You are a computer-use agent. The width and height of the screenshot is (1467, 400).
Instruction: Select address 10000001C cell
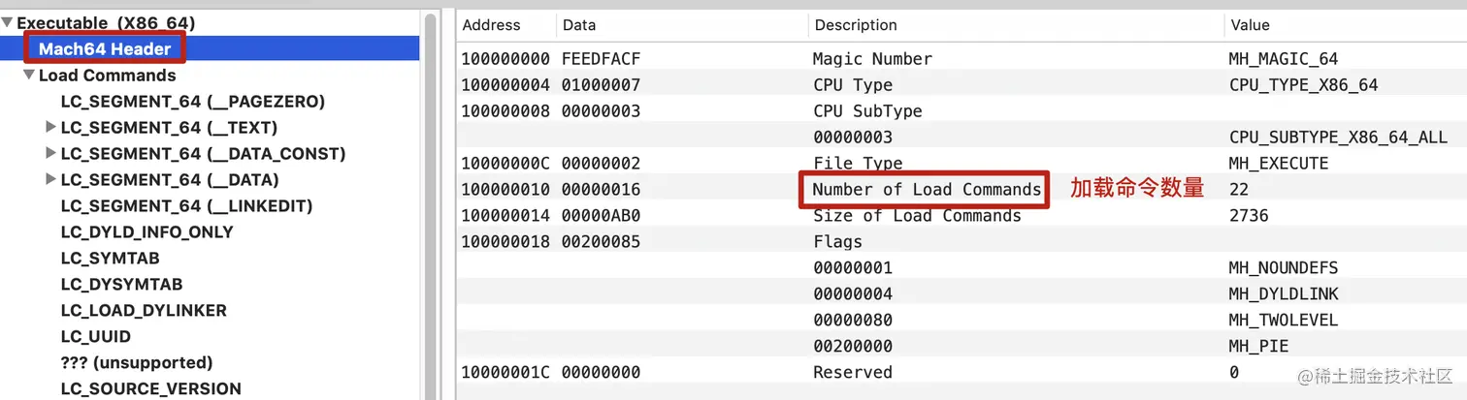coord(505,372)
